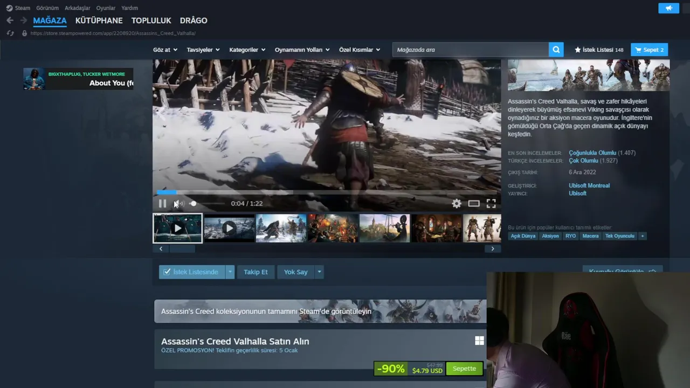Open Özel Kısımlar dropdown
Image resolution: width=690 pixels, height=388 pixels.
pyautogui.click(x=360, y=50)
